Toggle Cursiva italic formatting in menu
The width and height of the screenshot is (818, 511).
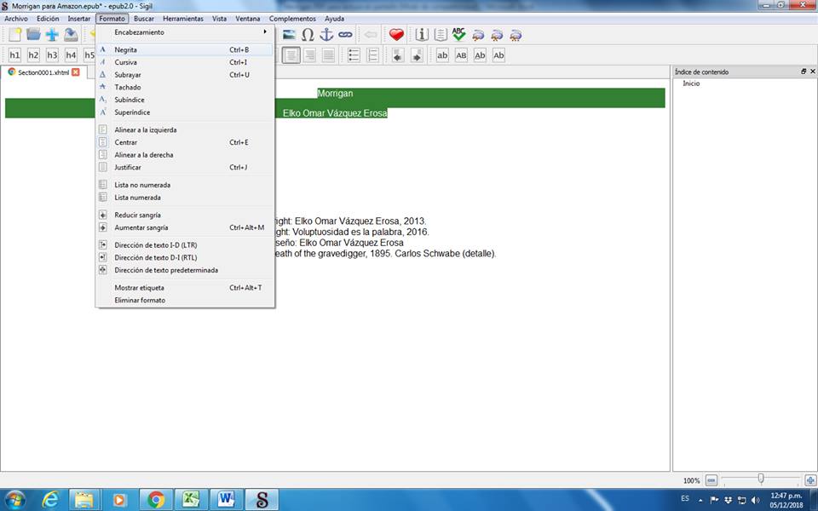[126, 62]
